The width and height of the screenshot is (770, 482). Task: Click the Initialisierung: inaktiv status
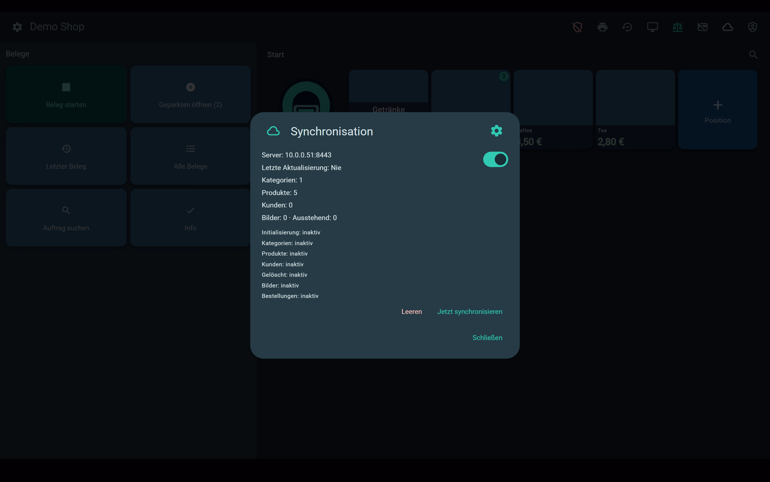(291, 232)
